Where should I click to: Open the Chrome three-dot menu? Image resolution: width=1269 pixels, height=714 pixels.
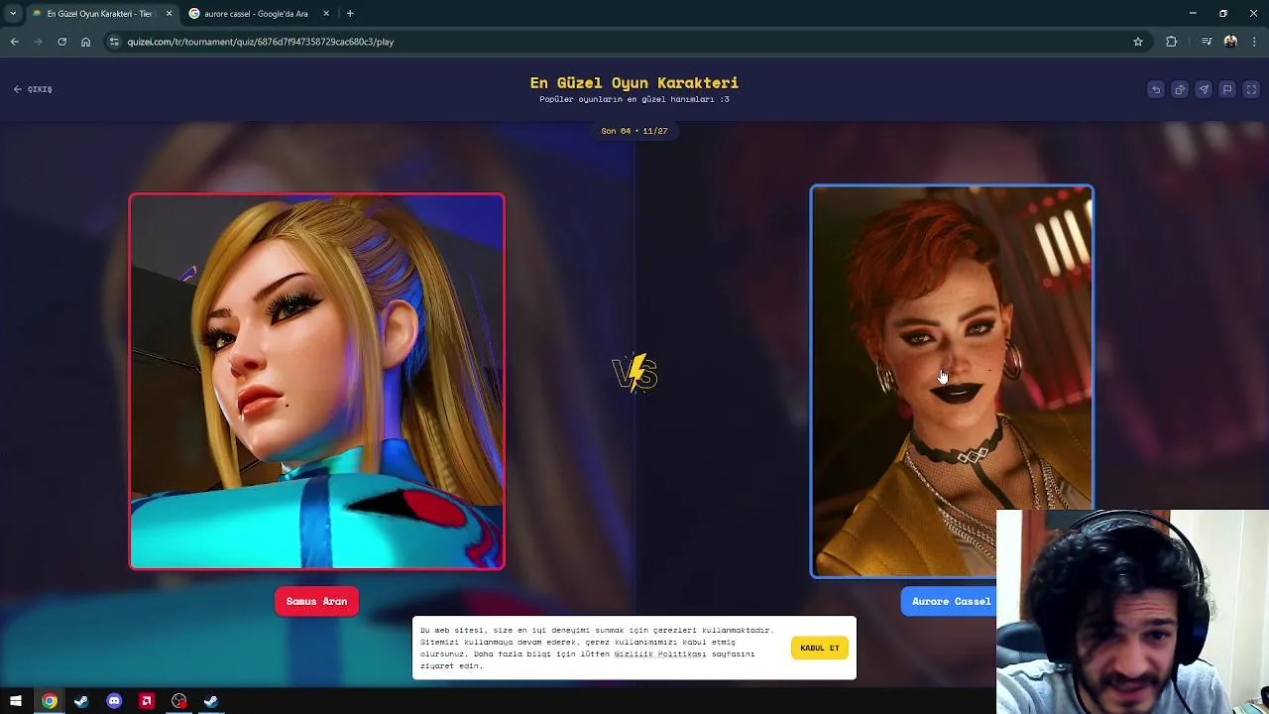coord(1255,42)
